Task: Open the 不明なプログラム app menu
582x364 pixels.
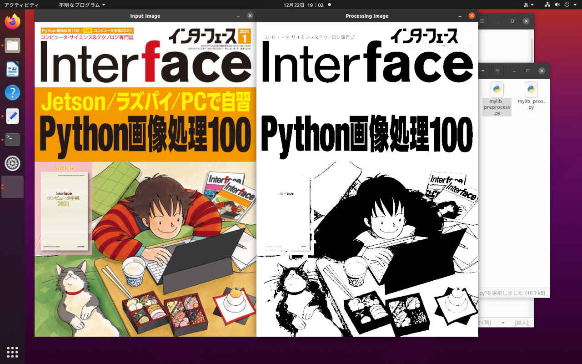Action: point(82,5)
